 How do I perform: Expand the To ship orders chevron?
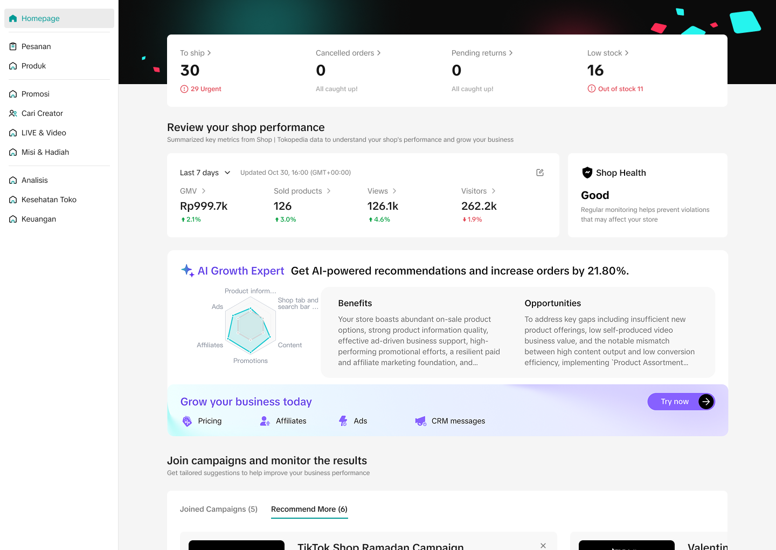tap(209, 53)
